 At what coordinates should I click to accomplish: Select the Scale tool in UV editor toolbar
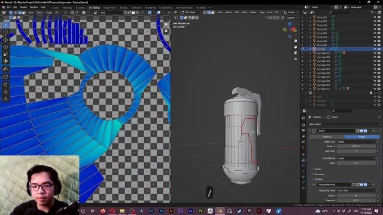click(x=5, y=54)
